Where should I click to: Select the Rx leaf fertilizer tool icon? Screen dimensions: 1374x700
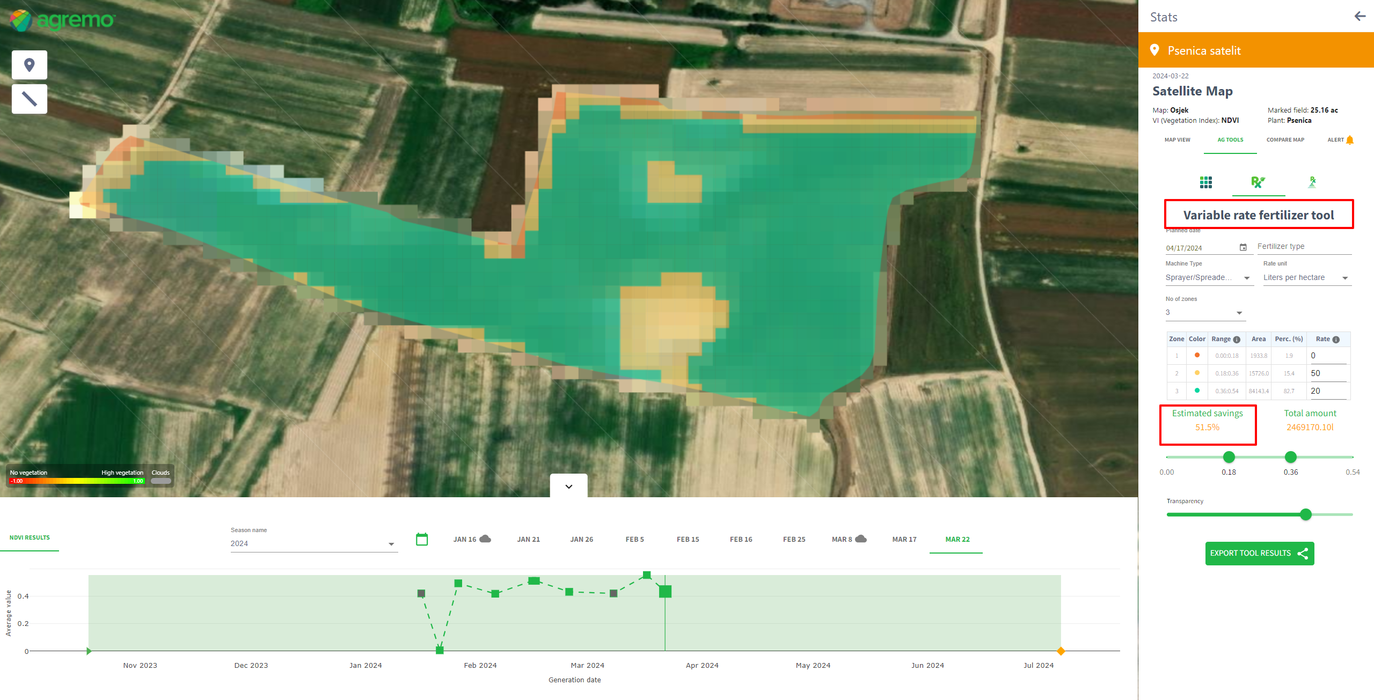(1258, 182)
